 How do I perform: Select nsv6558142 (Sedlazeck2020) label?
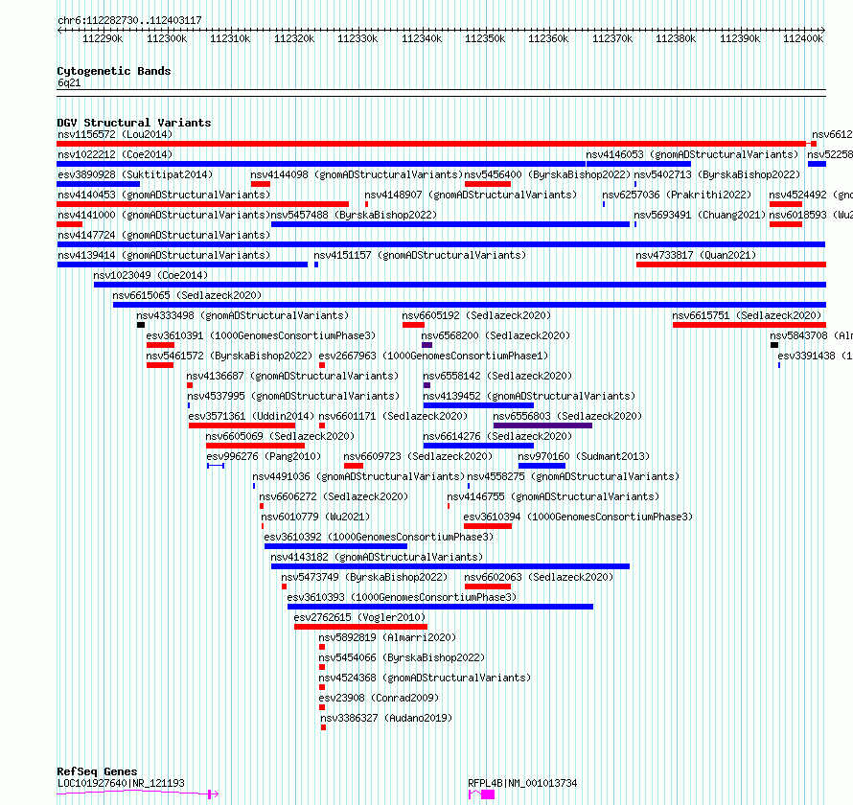pos(497,376)
